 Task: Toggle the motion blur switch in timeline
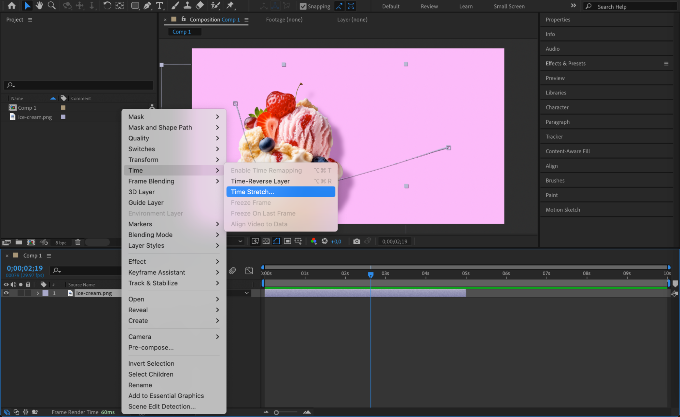(232, 271)
